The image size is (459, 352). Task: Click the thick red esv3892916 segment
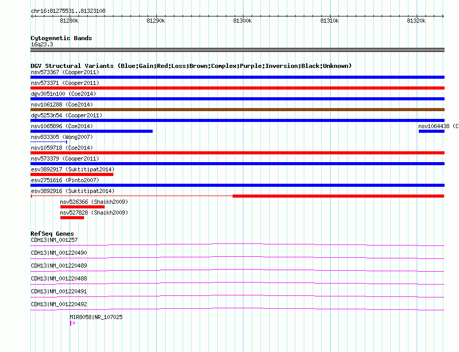pos(338,196)
